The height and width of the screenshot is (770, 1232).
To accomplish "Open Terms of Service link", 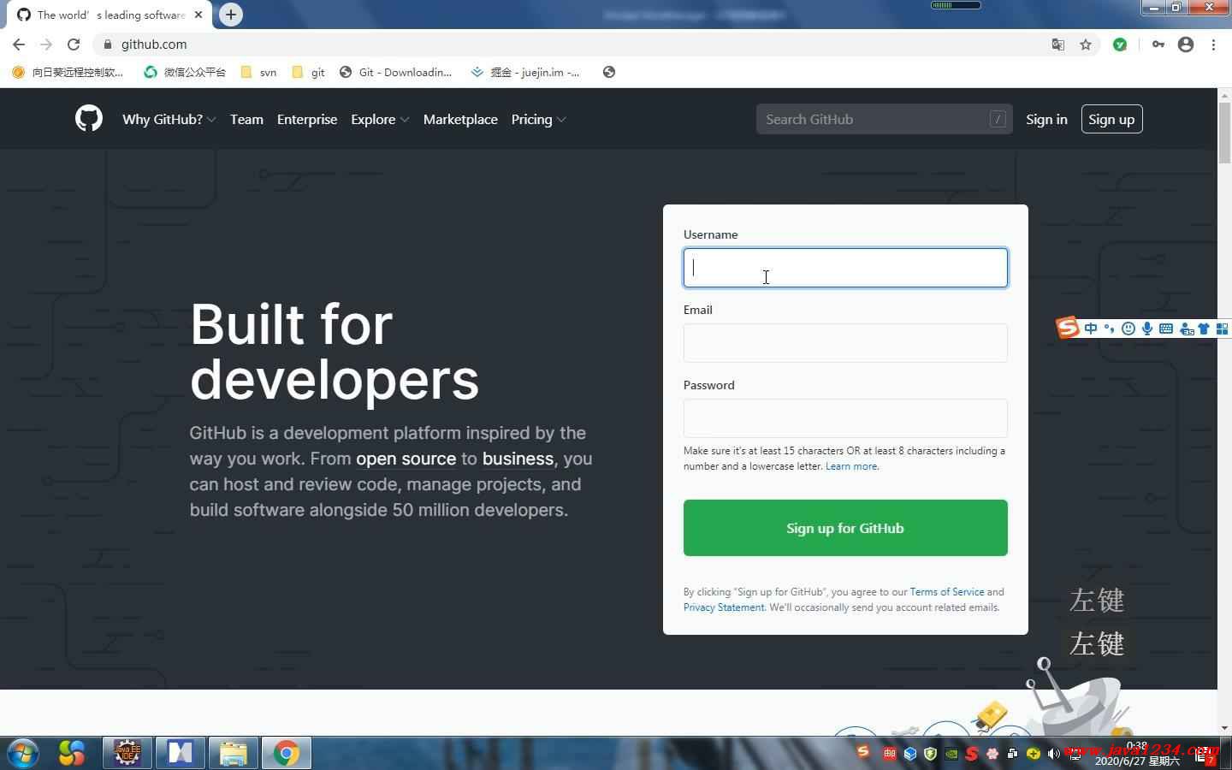I will pos(947,592).
